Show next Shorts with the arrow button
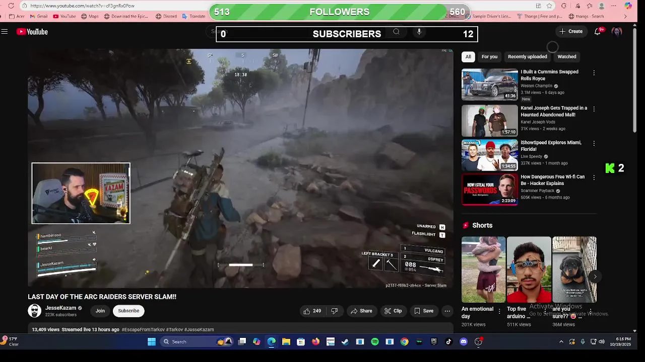 595,277
